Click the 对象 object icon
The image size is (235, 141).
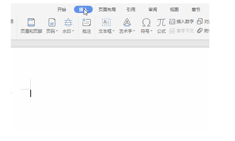(x=200, y=21)
